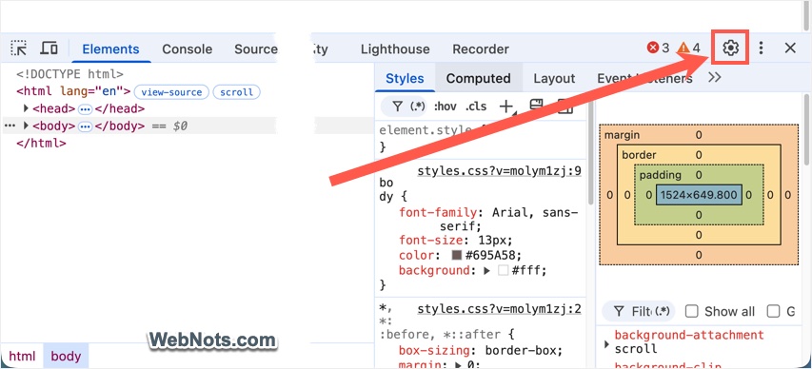Open the Sources tab
Image resolution: width=812 pixels, height=369 pixels.
coord(255,49)
